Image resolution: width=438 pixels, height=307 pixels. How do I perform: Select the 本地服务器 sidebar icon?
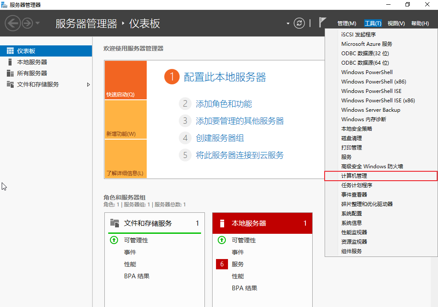click(10, 62)
